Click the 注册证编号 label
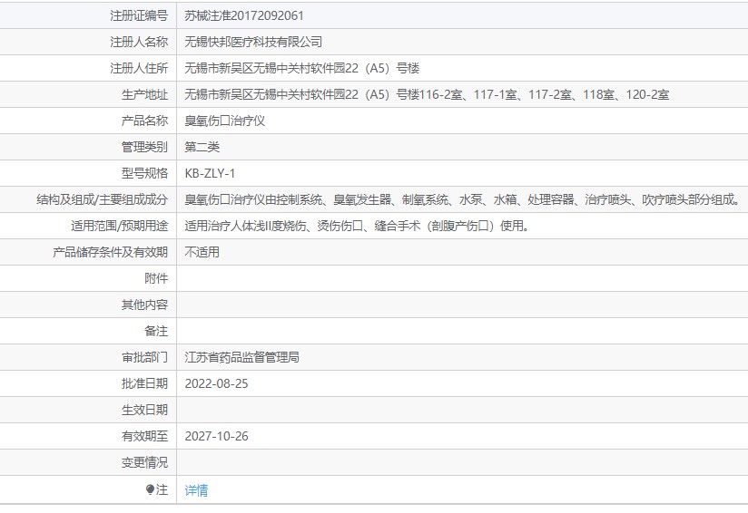This screenshot has height=513, width=748. [x=139, y=15]
